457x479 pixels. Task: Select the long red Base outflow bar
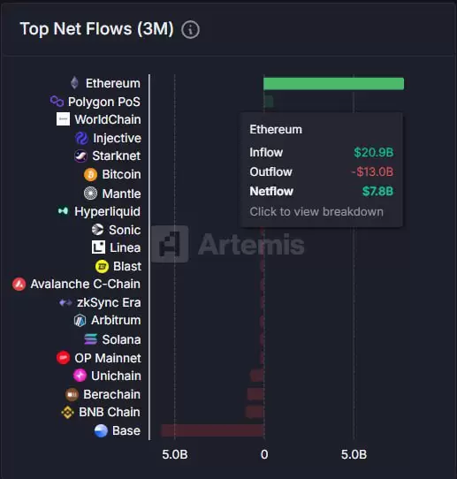213,430
